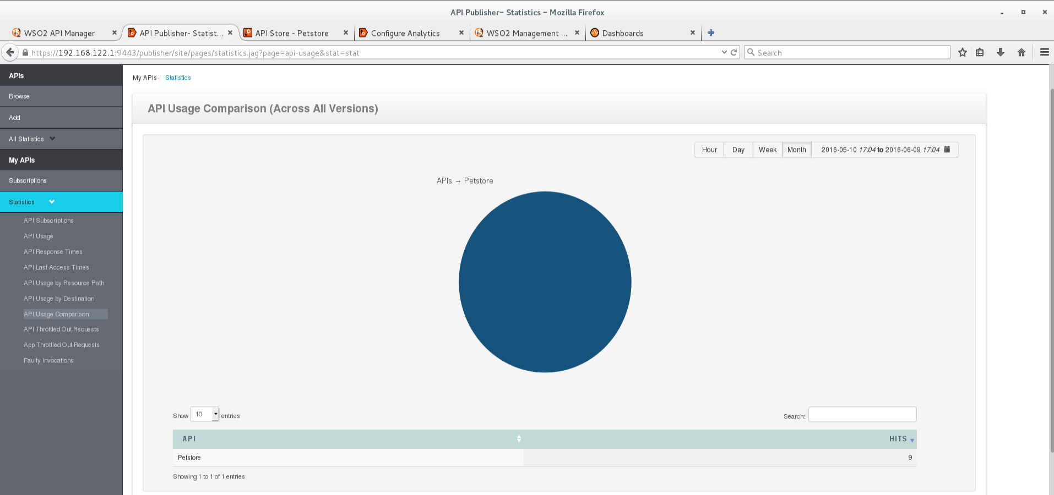Close the API Publisher Statistics tab
The height and width of the screenshot is (495, 1054).
(x=230, y=33)
